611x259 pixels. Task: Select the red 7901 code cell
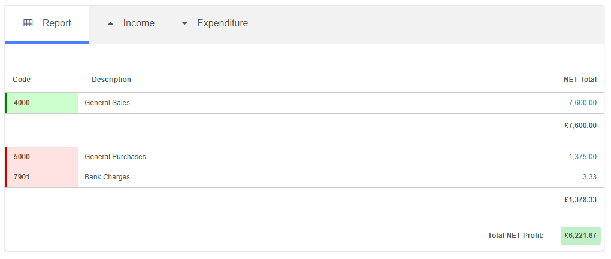42,177
